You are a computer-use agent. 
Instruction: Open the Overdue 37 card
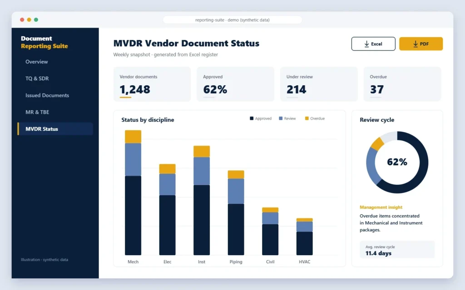[402, 84]
